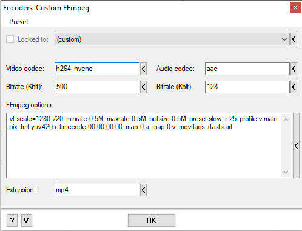The width and height of the screenshot is (302, 231).
Task: Click into the Video codec field
Action: [x=97, y=69]
